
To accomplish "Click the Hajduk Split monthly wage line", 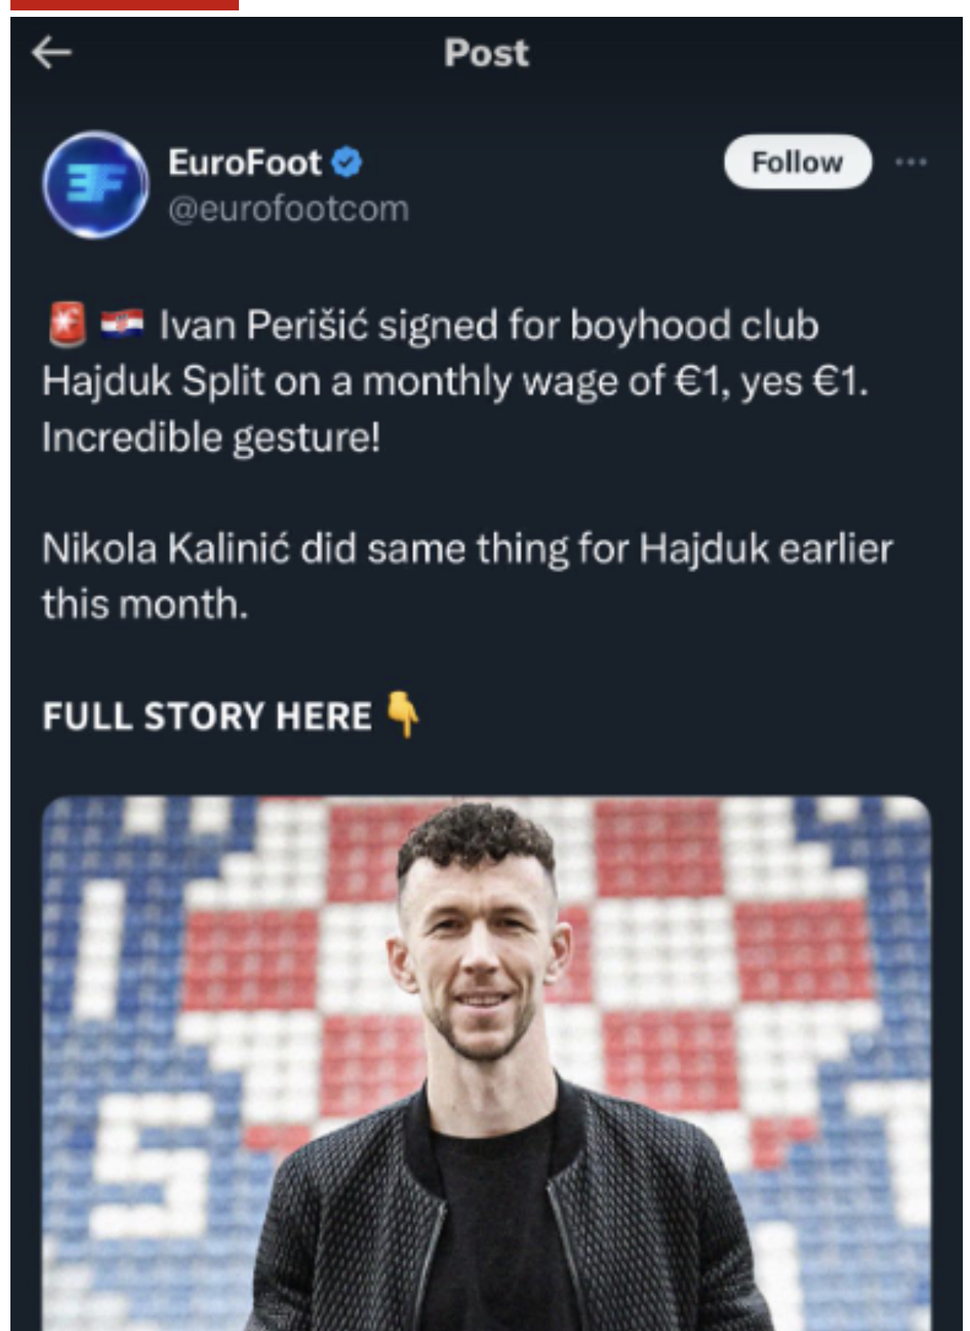I will [x=455, y=382].
